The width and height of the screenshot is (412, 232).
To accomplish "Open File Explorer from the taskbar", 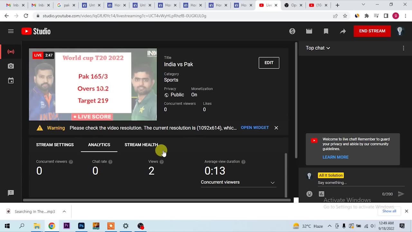I will [37, 226].
